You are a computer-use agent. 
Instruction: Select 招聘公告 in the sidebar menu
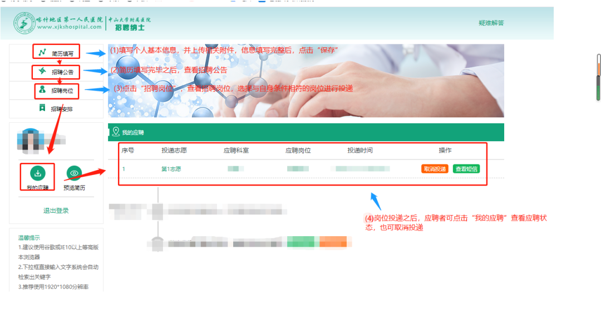pos(62,72)
